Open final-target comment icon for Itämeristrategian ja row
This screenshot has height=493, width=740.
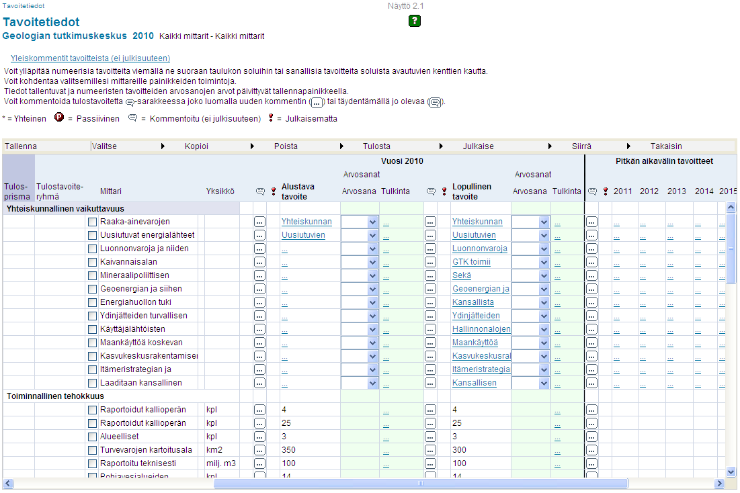[x=430, y=369]
